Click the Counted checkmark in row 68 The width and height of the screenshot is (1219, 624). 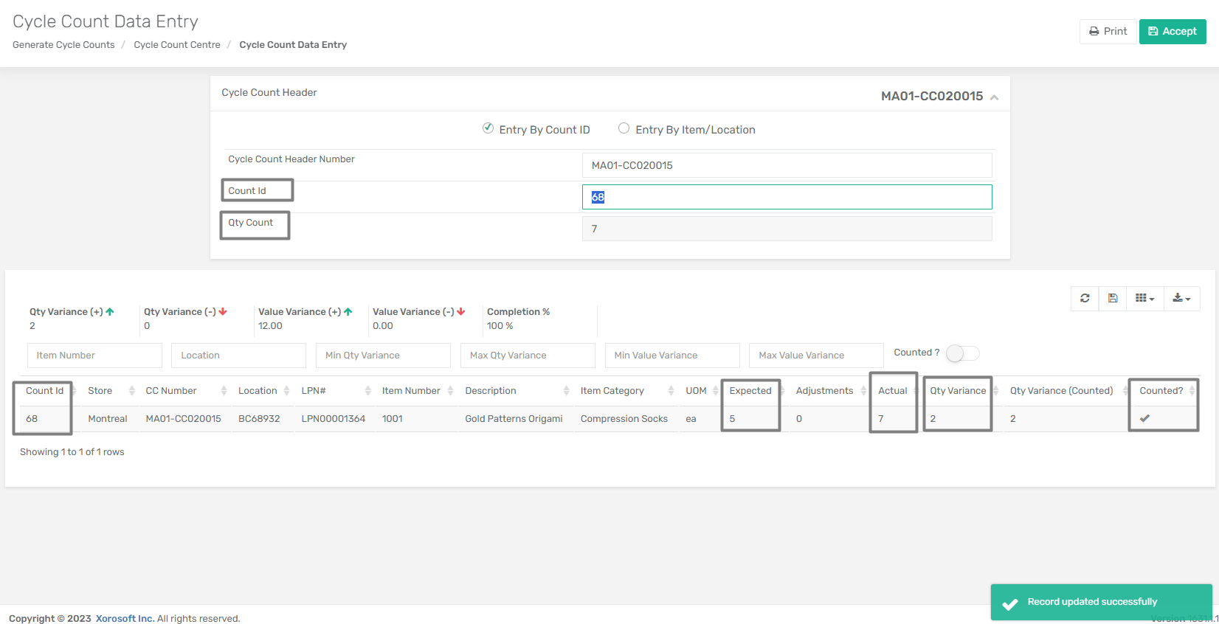[1145, 418]
